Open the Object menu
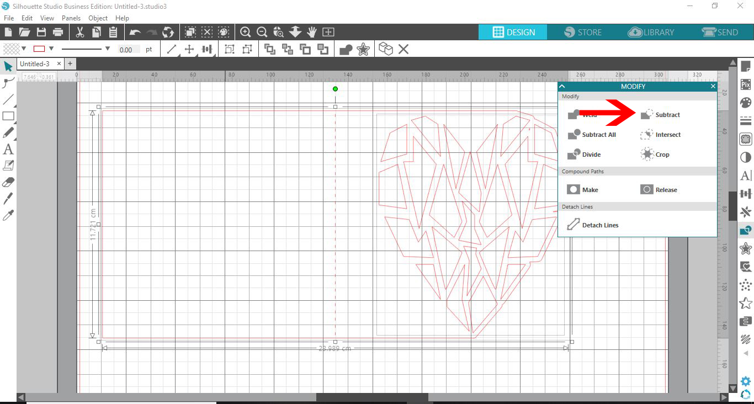This screenshot has width=754, height=404. point(98,18)
